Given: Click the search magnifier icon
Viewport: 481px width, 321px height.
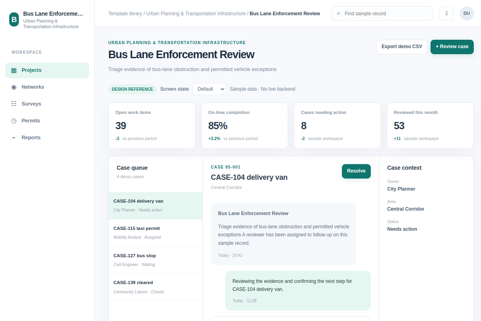Looking at the screenshot, I should point(339,14).
